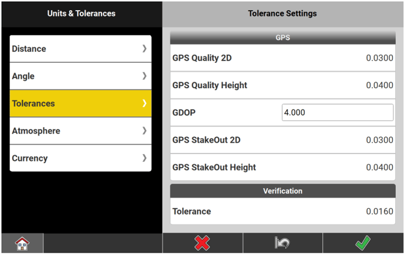Click the GDOP input field
This screenshot has height=254, width=404.
(x=337, y=112)
